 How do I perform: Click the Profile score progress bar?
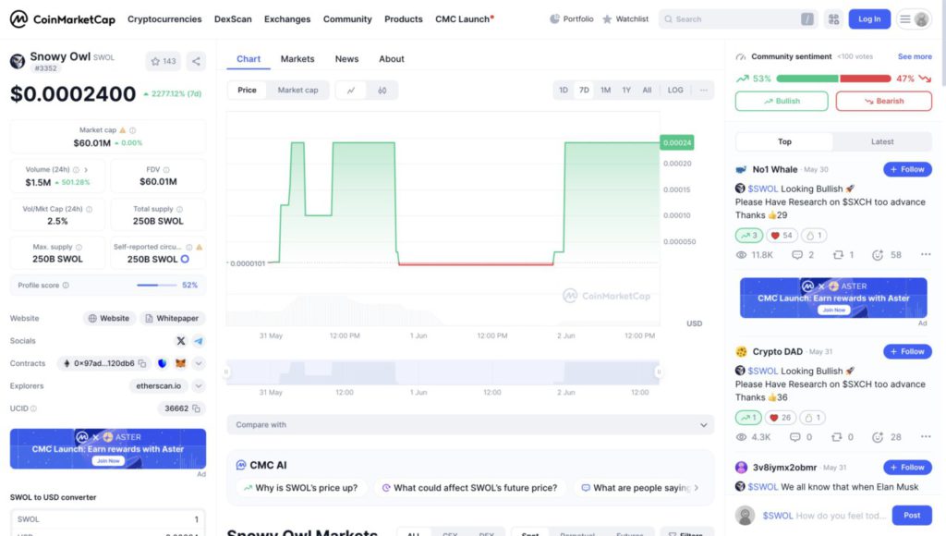(156, 285)
